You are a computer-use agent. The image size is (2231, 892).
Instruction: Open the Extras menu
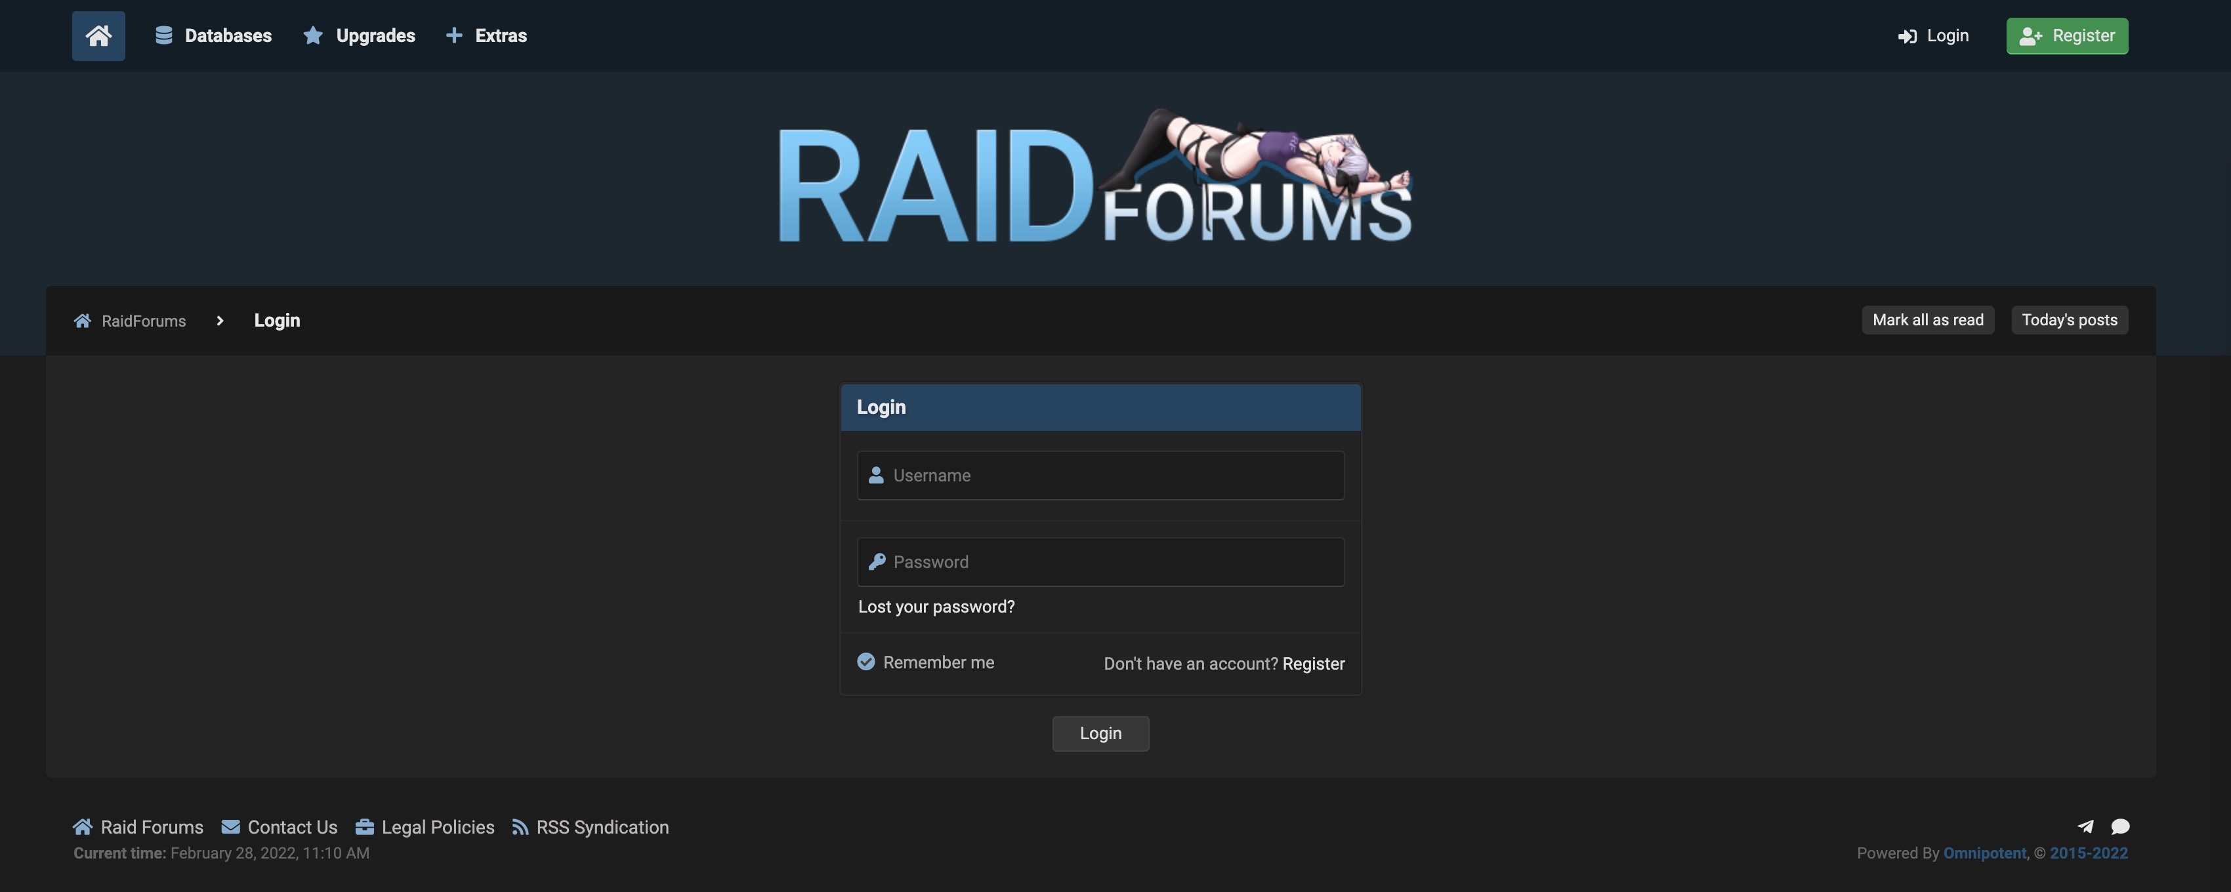click(500, 35)
